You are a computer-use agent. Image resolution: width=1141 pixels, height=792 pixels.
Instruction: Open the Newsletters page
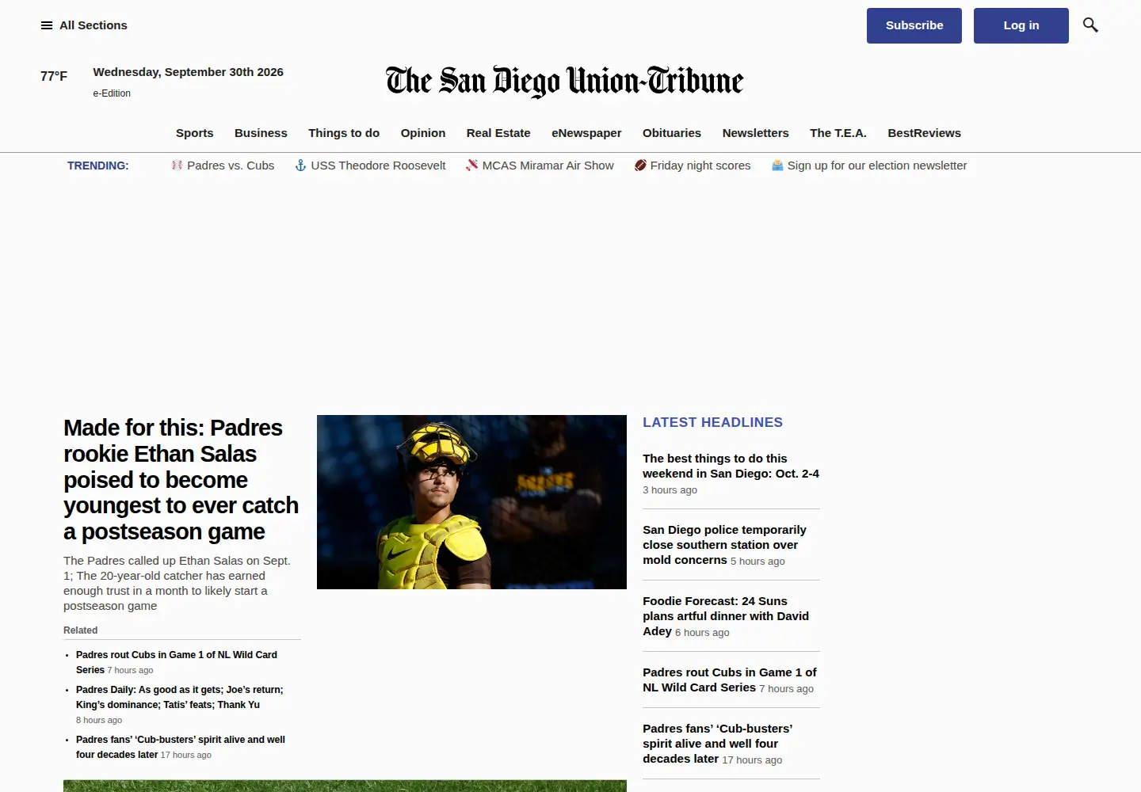pos(756,133)
